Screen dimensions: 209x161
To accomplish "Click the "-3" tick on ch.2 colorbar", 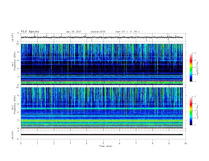I will pos(194,97).
